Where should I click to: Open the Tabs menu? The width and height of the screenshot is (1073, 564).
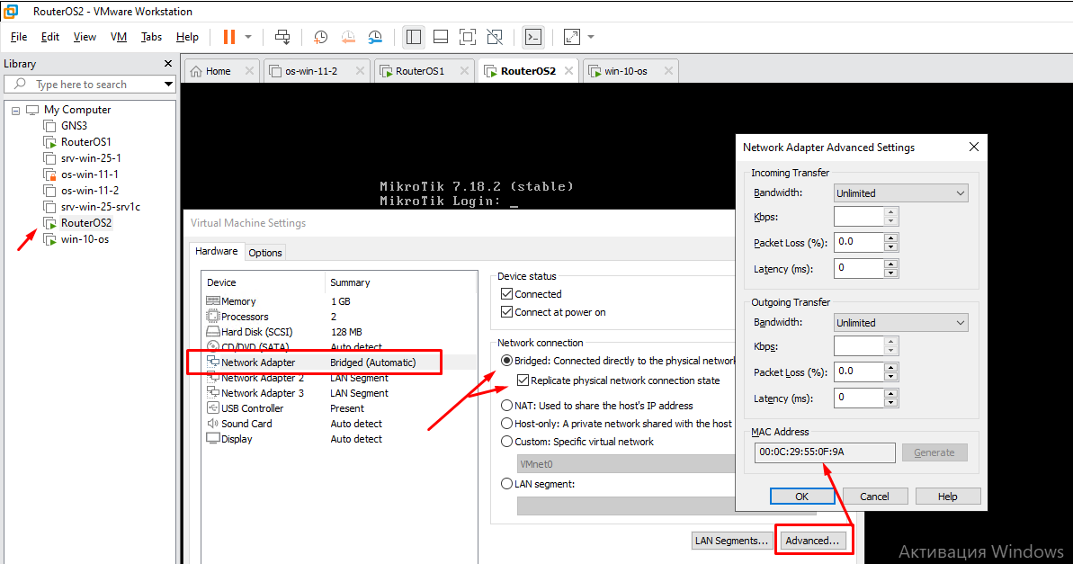[151, 37]
